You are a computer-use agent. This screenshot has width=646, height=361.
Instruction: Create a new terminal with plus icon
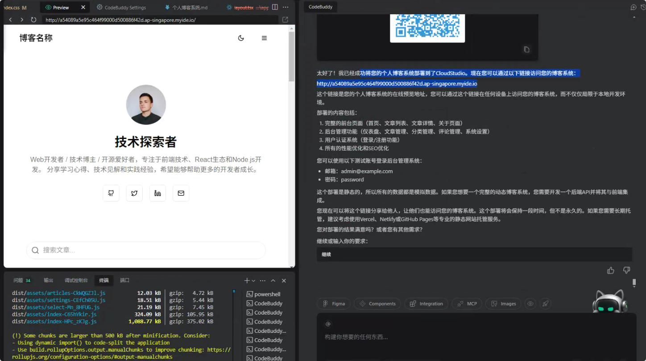click(x=247, y=281)
